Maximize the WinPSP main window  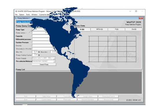coord(136,11)
